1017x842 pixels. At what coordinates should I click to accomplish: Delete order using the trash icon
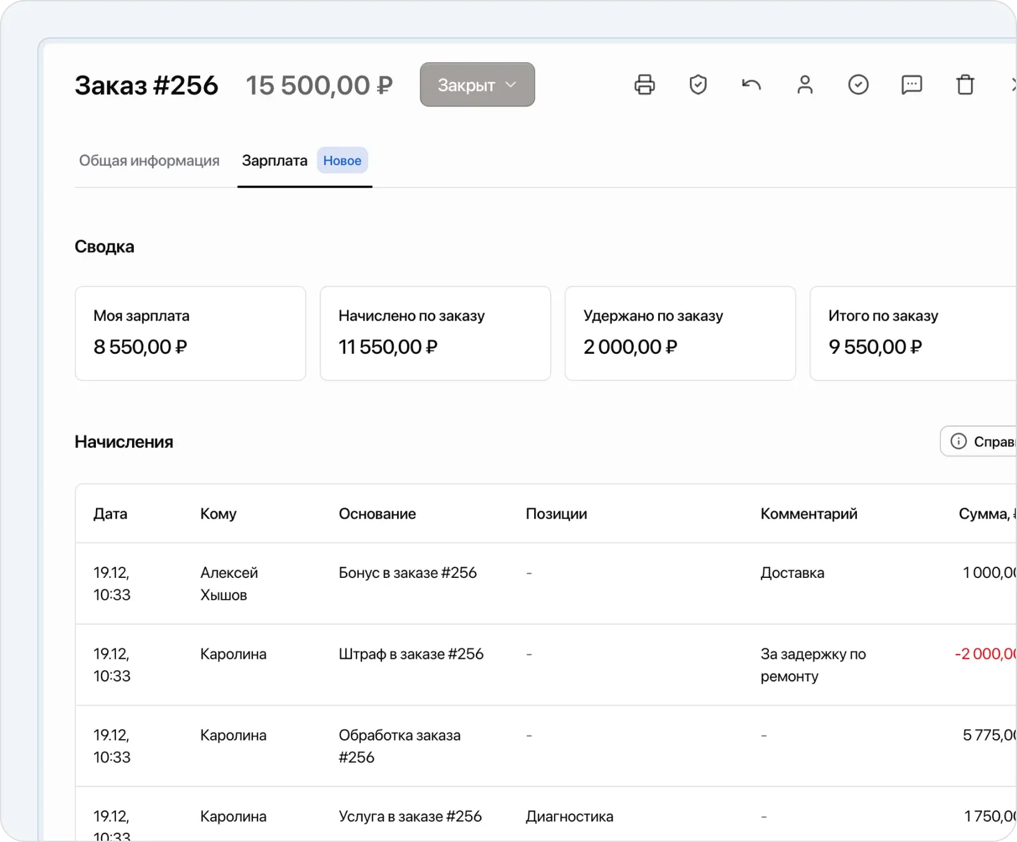pyautogui.click(x=965, y=84)
